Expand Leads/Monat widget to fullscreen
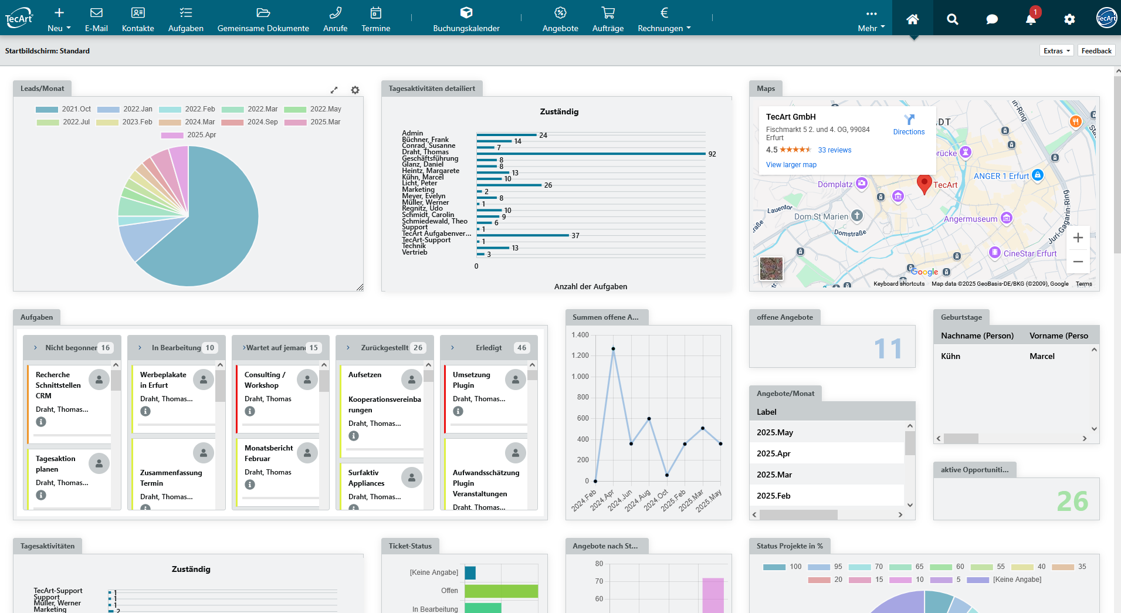The width and height of the screenshot is (1121, 613). pyautogui.click(x=334, y=90)
